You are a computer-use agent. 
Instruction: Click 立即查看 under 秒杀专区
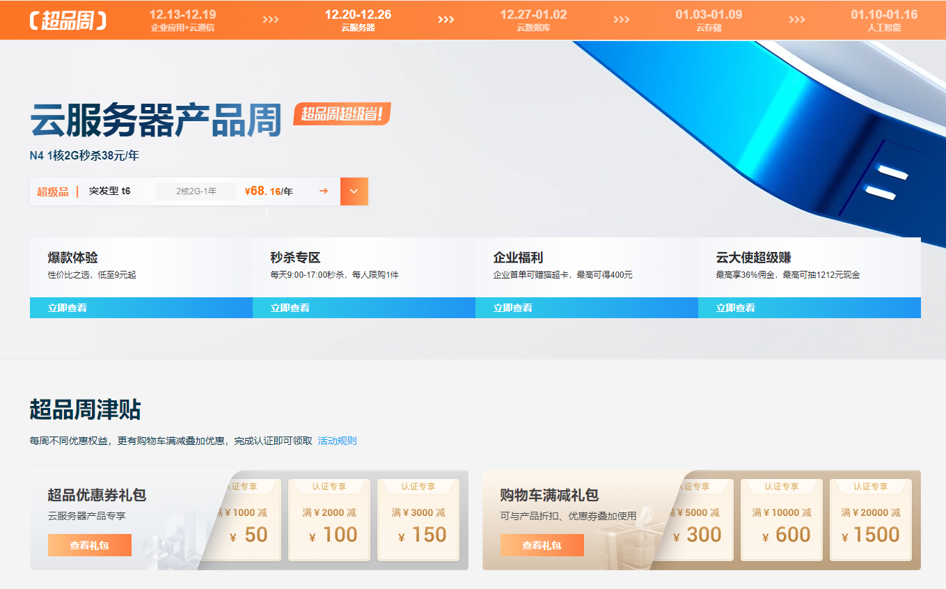pyautogui.click(x=290, y=308)
